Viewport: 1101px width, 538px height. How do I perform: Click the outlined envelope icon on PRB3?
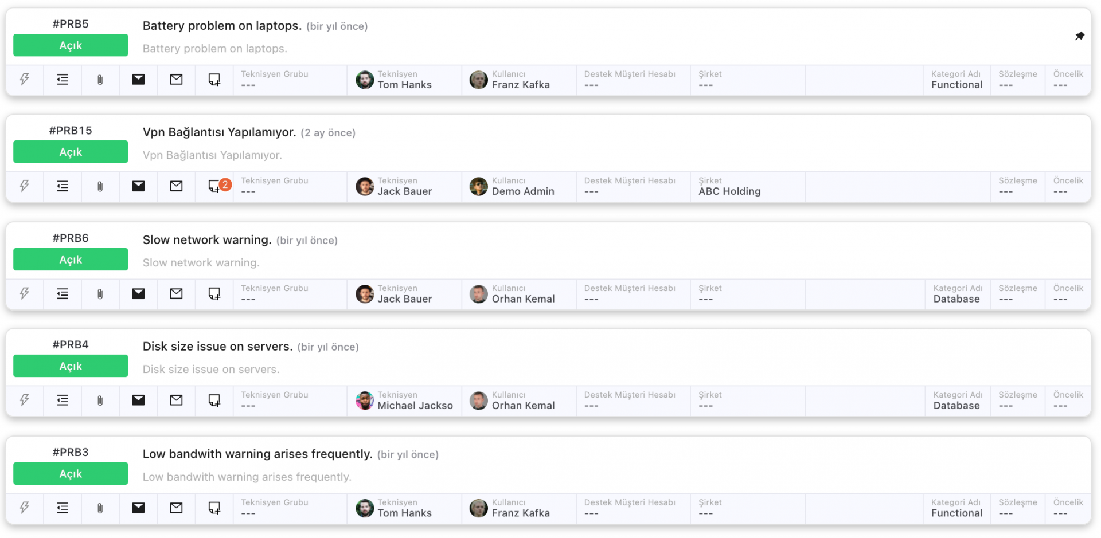point(176,508)
